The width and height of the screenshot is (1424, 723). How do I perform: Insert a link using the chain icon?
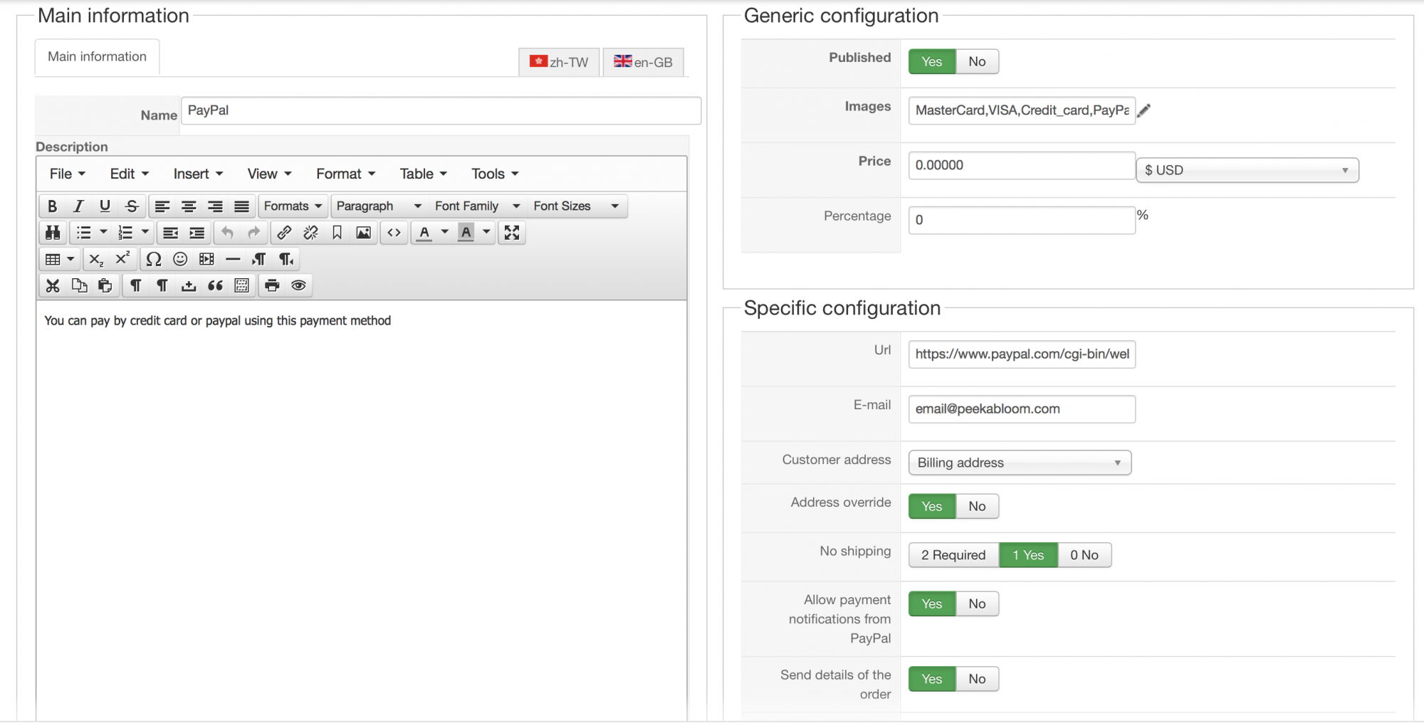click(x=284, y=233)
